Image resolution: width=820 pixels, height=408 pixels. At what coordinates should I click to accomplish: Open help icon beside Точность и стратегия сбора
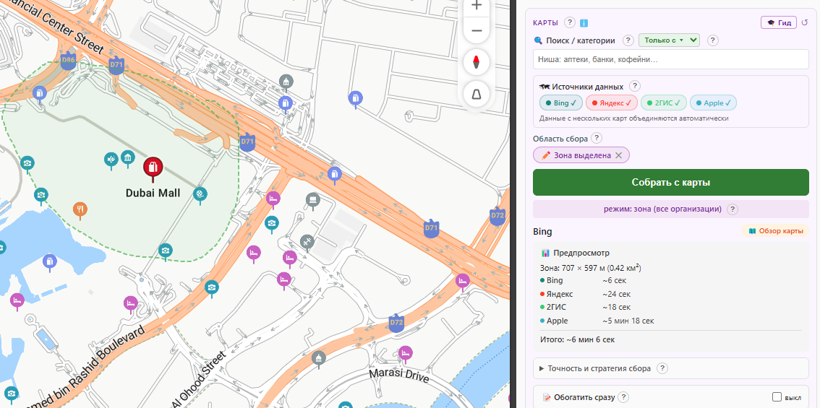[662, 368]
